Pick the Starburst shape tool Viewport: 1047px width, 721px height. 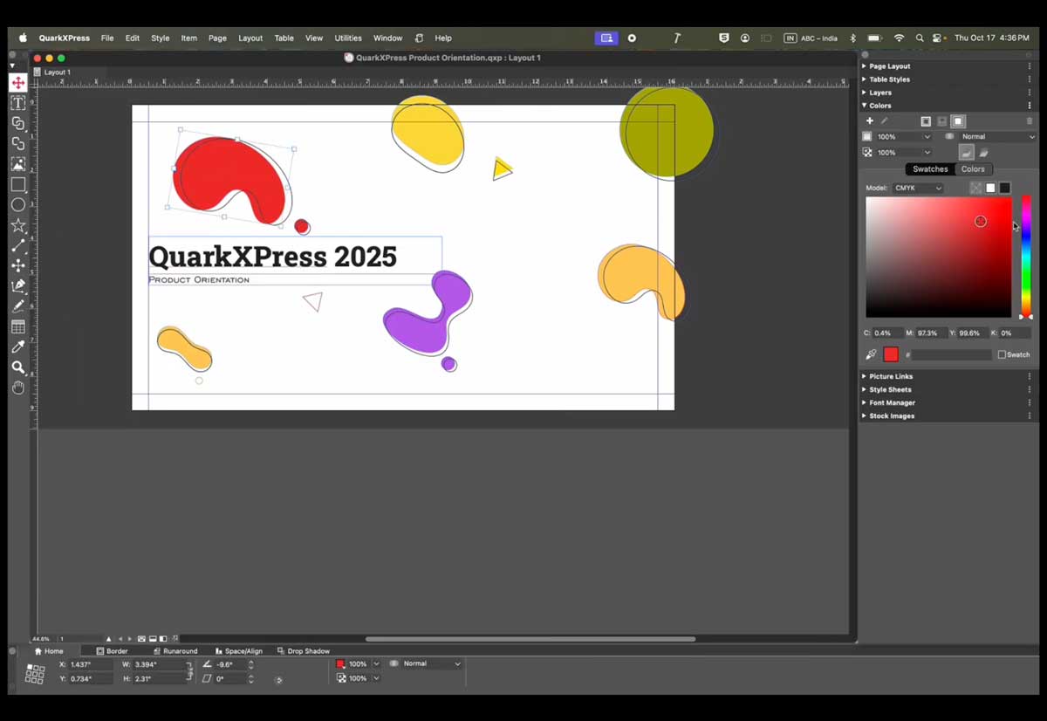pyautogui.click(x=17, y=225)
